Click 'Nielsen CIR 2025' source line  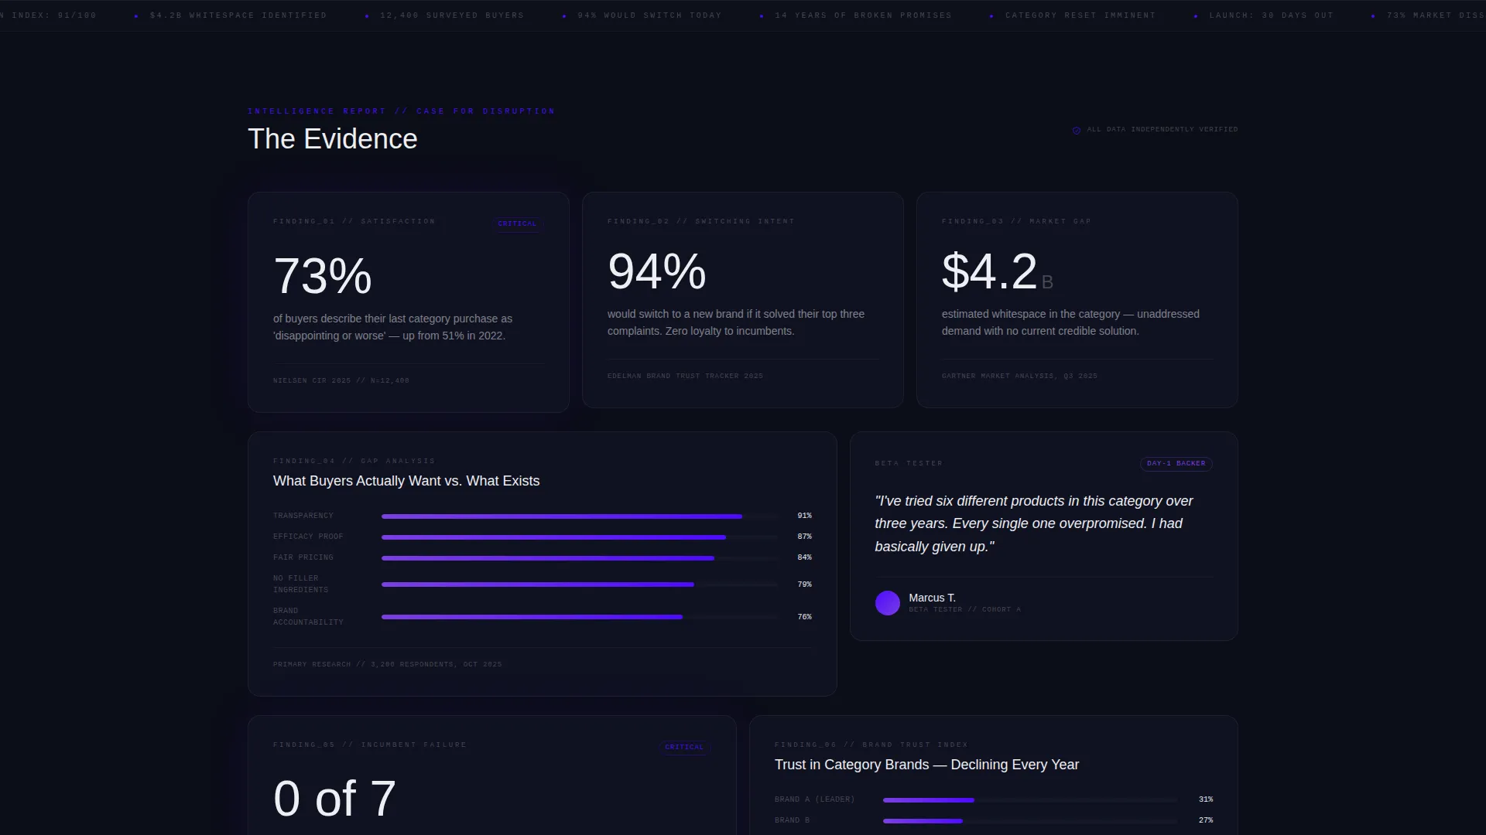click(x=341, y=380)
